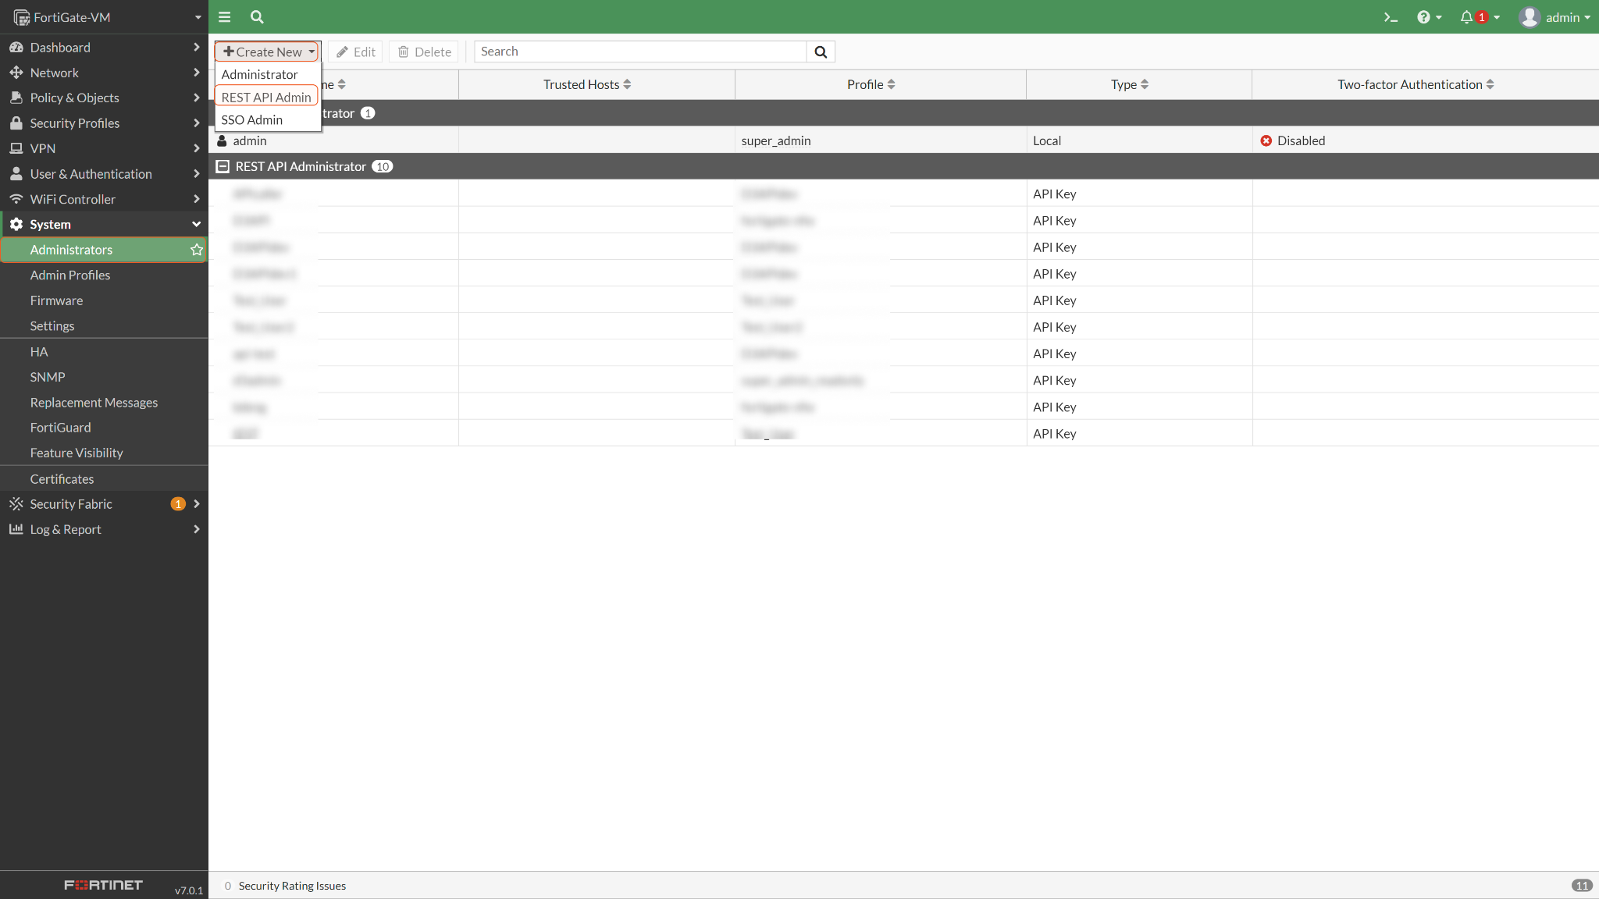Click the search submit magnifier button

821,52
